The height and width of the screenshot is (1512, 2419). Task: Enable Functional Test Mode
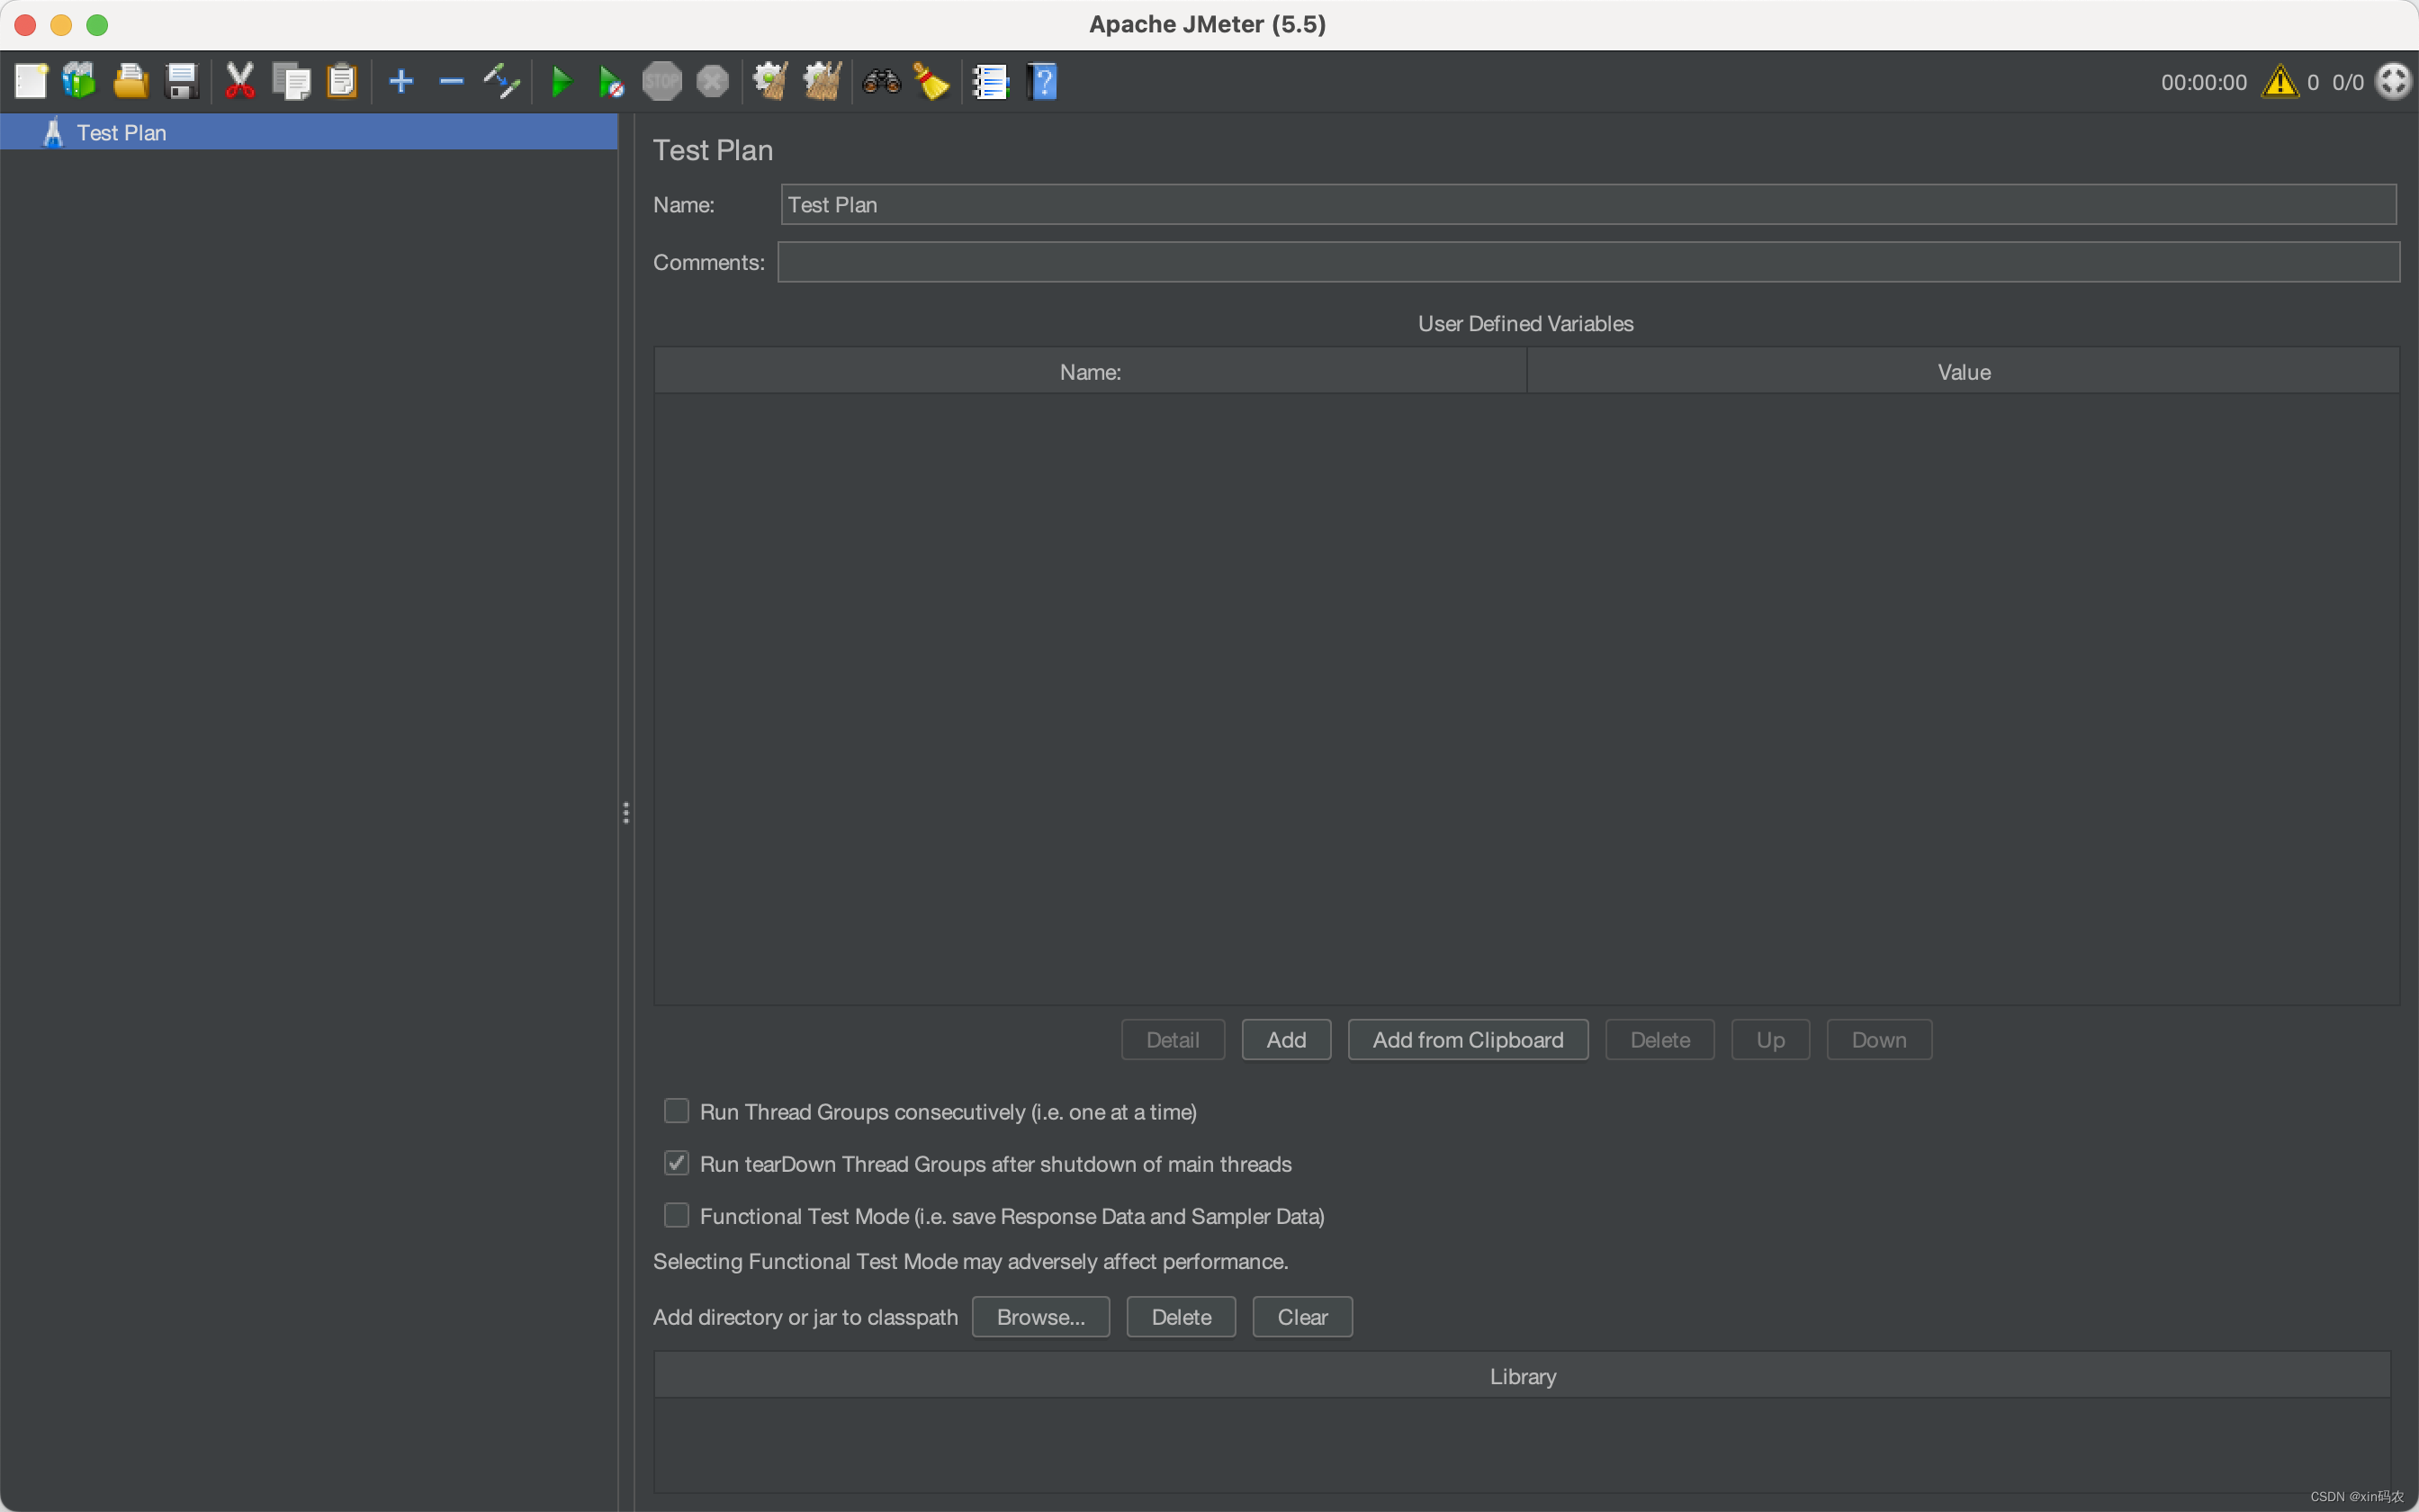676,1215
